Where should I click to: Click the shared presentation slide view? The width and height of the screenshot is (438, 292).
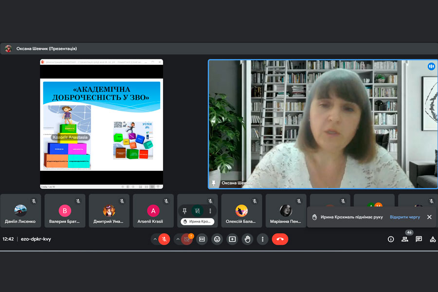coord(101,124)
